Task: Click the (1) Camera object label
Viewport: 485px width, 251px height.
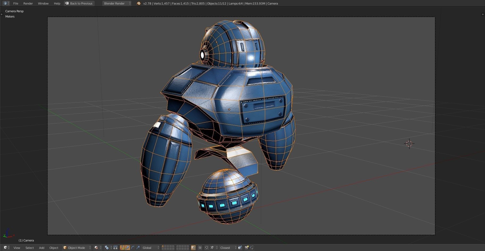Action: [x=26, y=240]
